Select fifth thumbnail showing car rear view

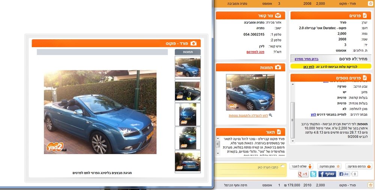[x=188, y=162]
